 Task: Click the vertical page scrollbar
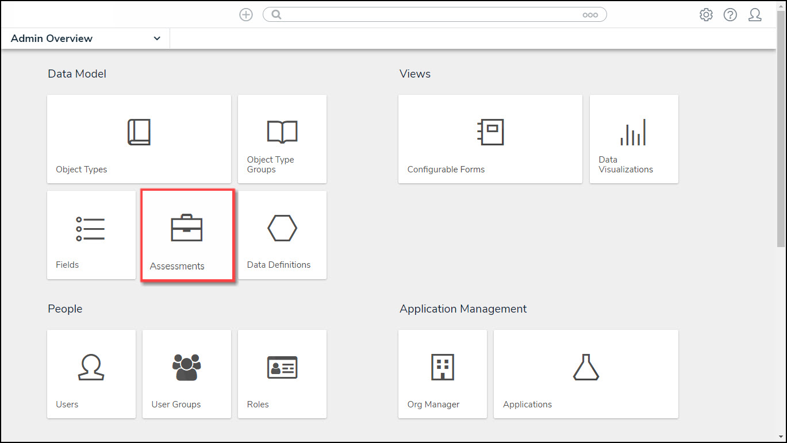tap(781, 144)
